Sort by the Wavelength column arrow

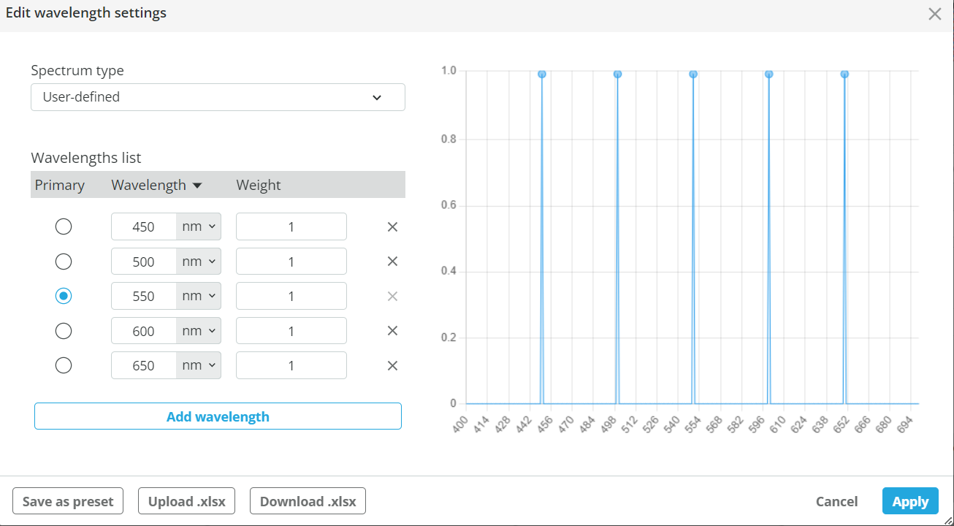(x=196, y=186)
